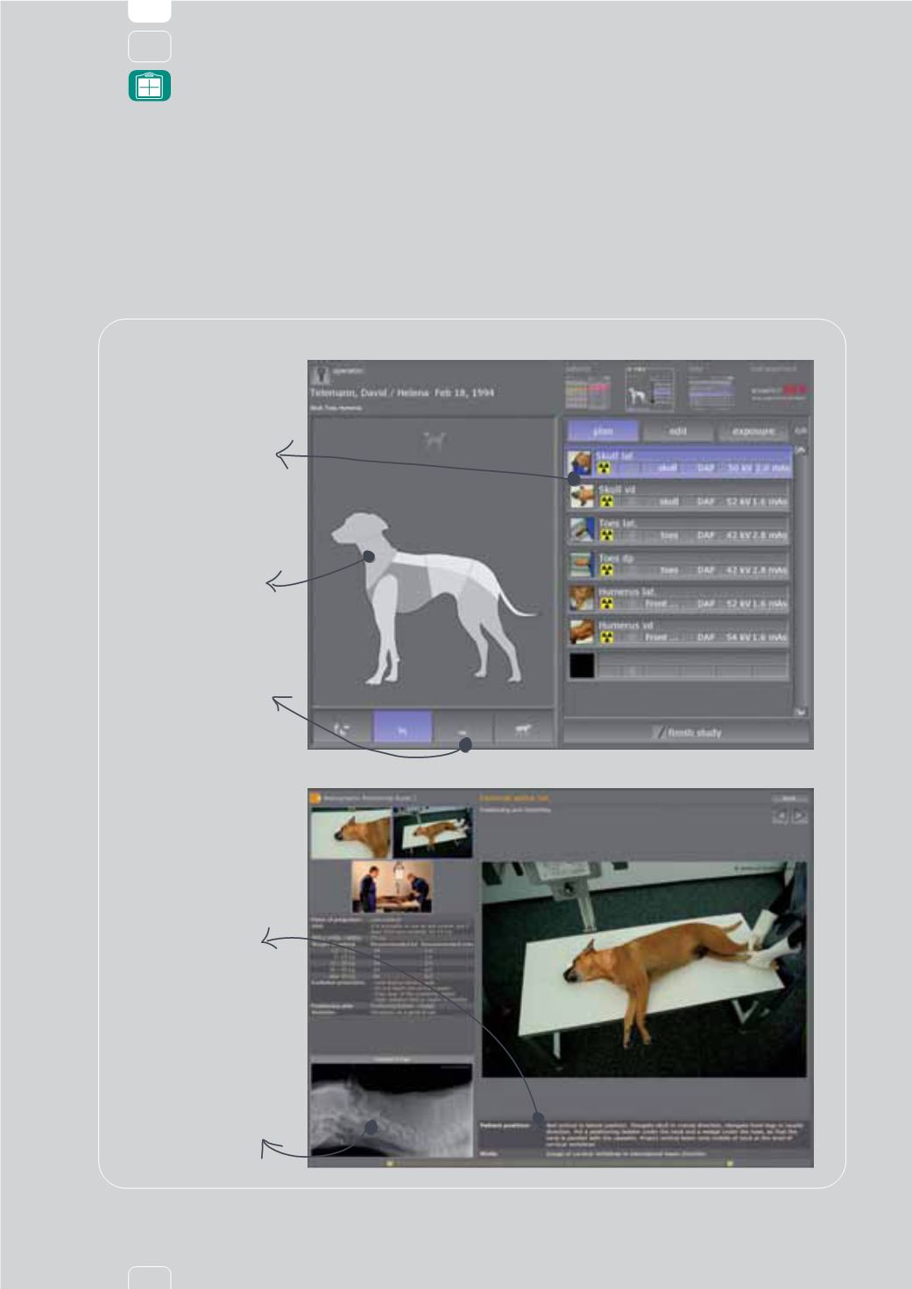Click the Toes dp positioning thumbnail
This screenshot has width=912, height=1289.
[x=581, y=564]
